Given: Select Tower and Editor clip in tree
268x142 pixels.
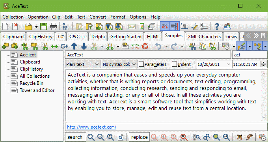Looking at the screenshot, I should tap(37, 90).
